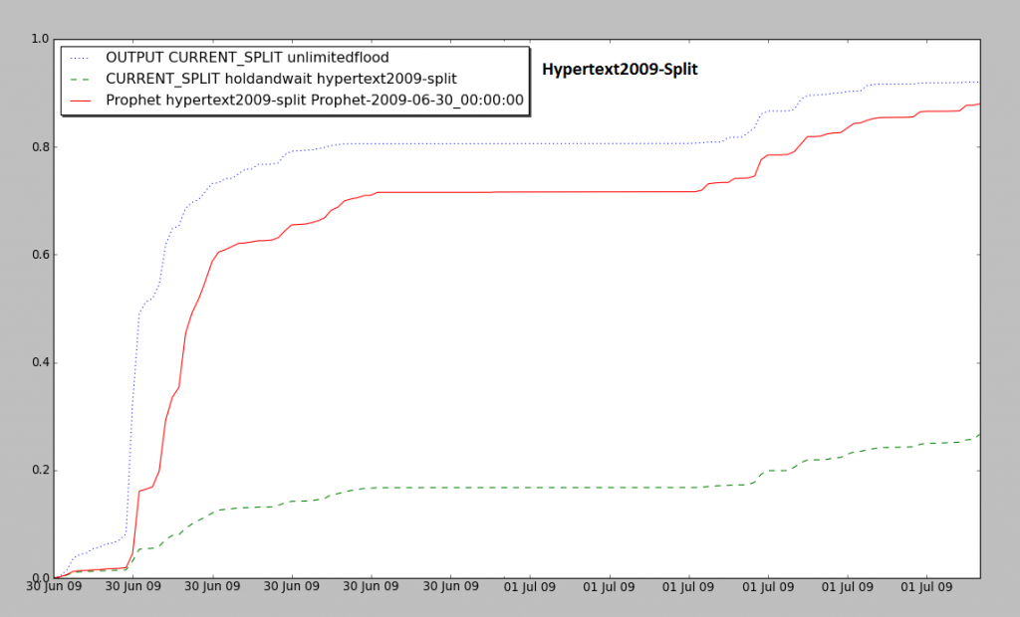
Task: Click the 0.6 y-axis tick label
Action: tap(39, 255)
